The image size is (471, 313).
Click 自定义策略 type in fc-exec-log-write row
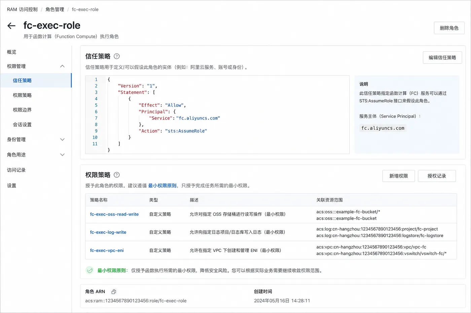(160, 232)
